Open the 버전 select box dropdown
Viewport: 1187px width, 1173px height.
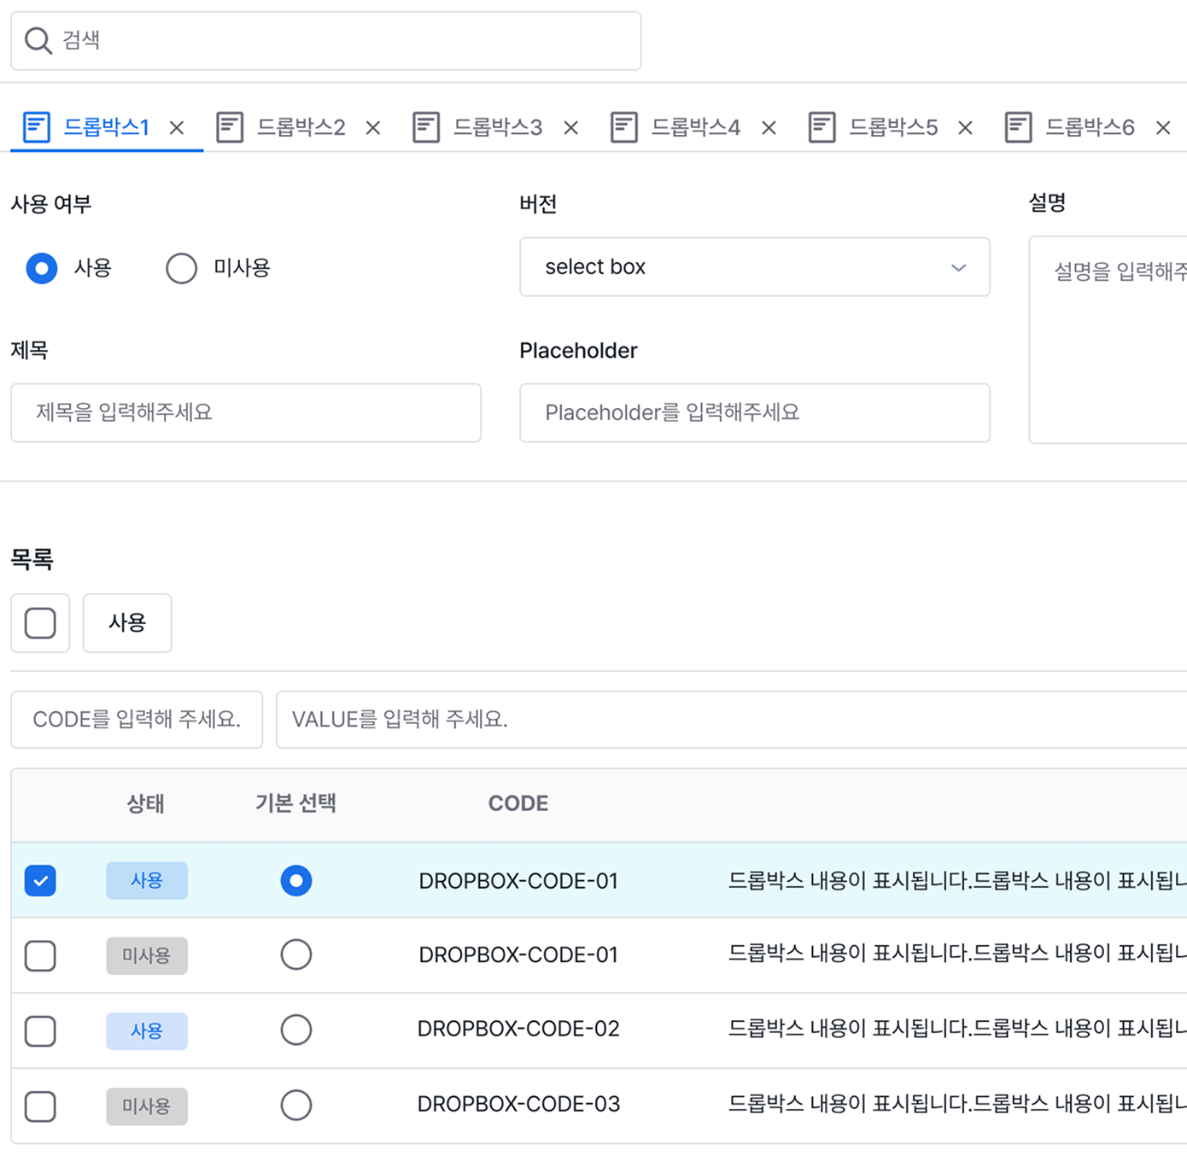755,267
